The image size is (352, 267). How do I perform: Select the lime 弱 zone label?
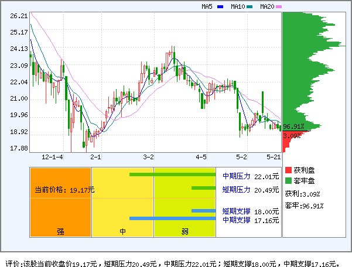pos(184,231)
